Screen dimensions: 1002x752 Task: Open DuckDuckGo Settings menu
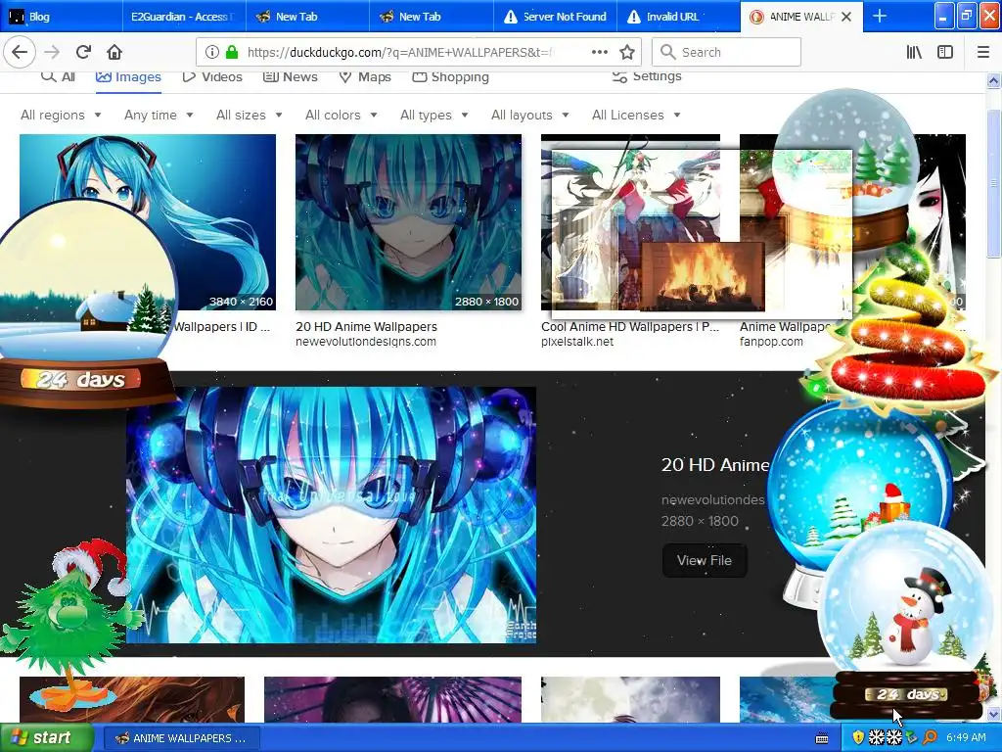pyautogui.click(x=647, y=76)
